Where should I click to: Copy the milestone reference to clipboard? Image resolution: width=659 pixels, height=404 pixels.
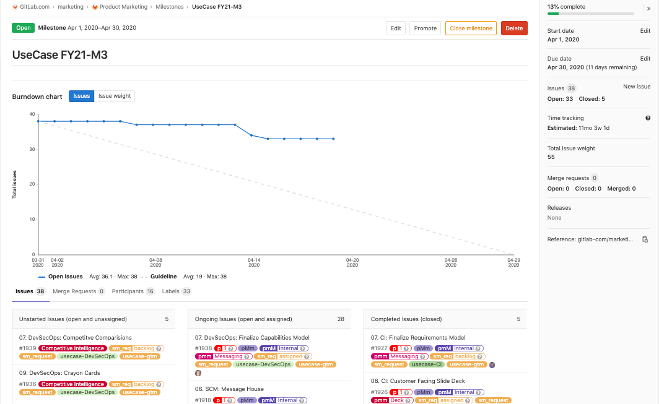click(645, 239)
